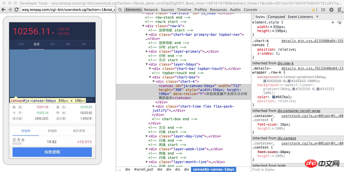Collapse the div class row-k node
344x172 pixels.
coord(144,26)
